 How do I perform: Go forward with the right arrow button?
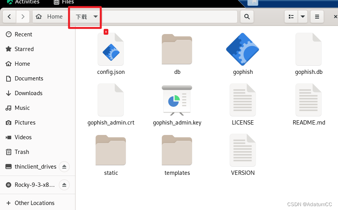click(23, 17)
